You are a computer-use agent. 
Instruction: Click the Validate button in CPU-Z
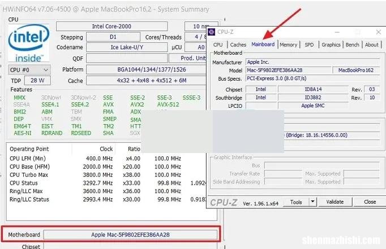pyautogui.click(x=335, y=202)
